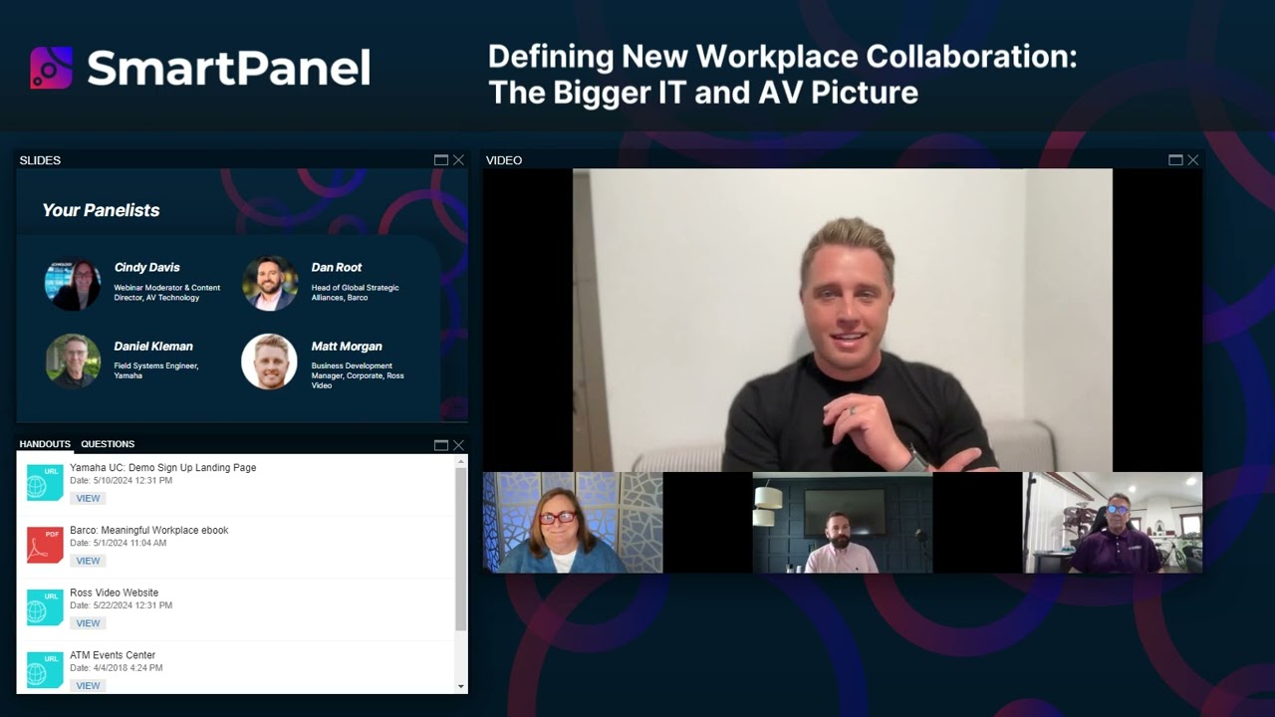The width and height of the screenshot is (1275, 717).
Task: Select Daniel Kleman panelist photo
Action: point(73,361)
